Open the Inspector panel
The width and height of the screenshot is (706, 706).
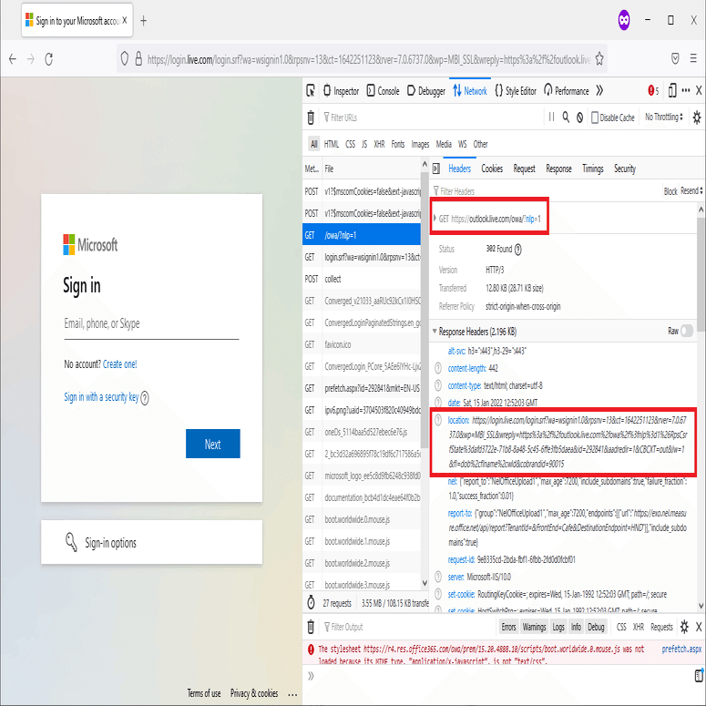(341, 91)
